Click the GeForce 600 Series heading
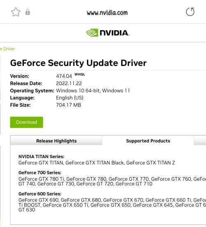Viewport: 206px width, 227px height. pos(40,194)
